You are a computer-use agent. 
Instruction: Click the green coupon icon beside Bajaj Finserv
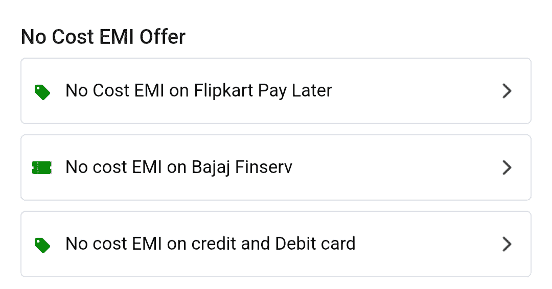[x=42, y=167]
